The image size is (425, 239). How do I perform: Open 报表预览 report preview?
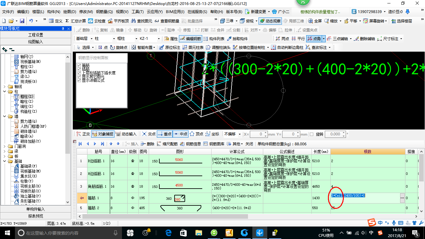pyautogui.click(x=35, y=216)
